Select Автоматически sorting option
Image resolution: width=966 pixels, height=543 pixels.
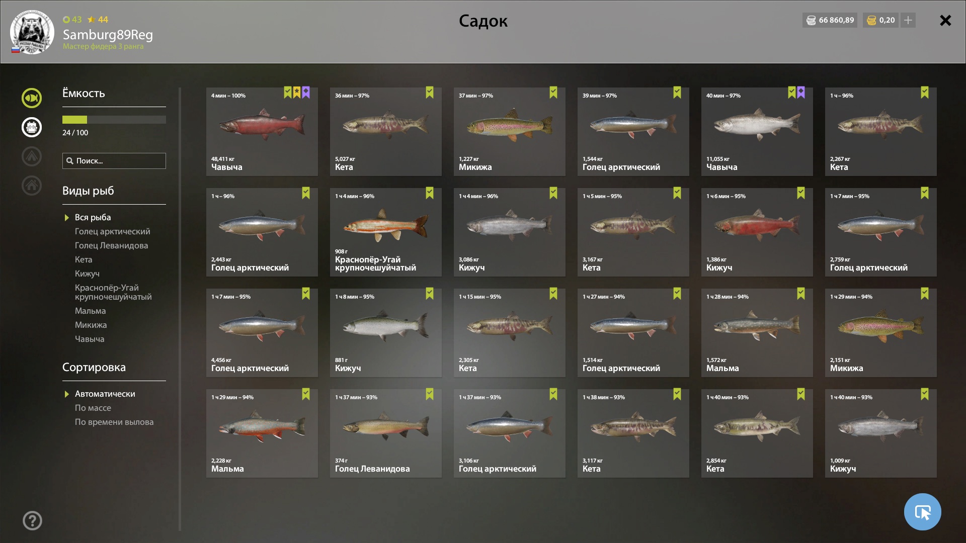(x=105, y=394)
